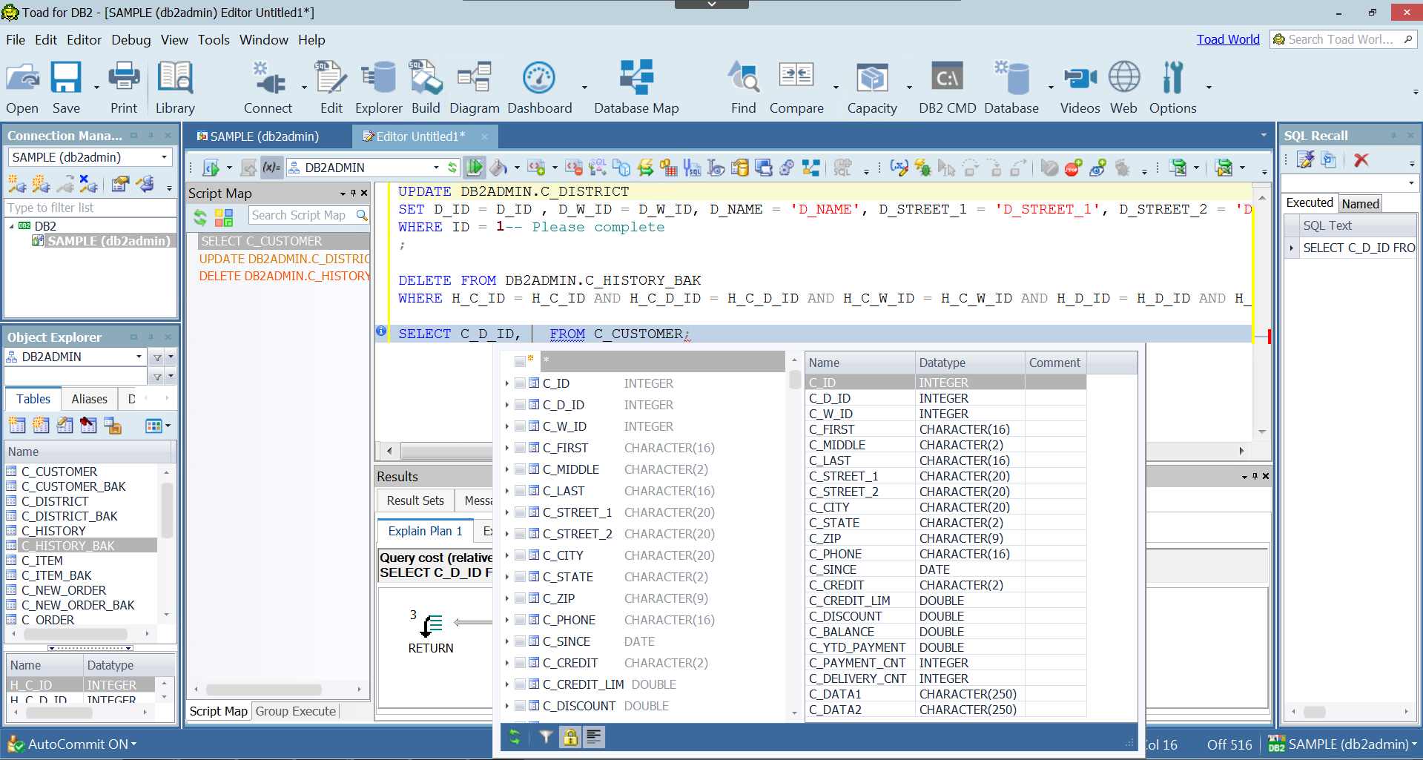
Task: Click the Type to filter list field
Action: click(90, 208)
